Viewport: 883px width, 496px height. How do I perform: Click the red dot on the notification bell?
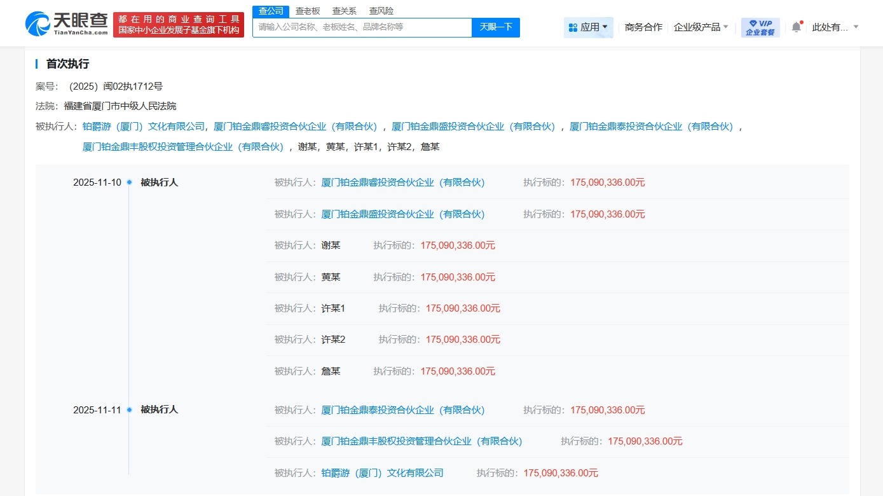pyautogui.click(x=800, y=22)
